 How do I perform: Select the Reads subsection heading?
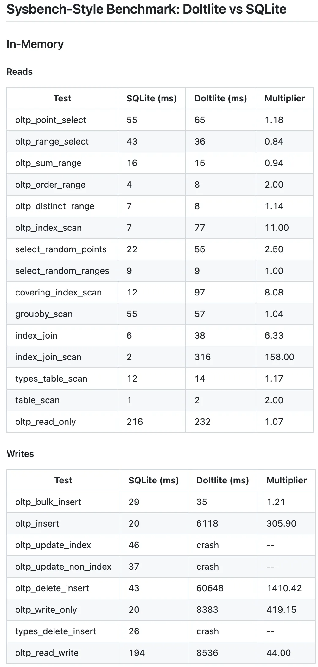(20, 72)
